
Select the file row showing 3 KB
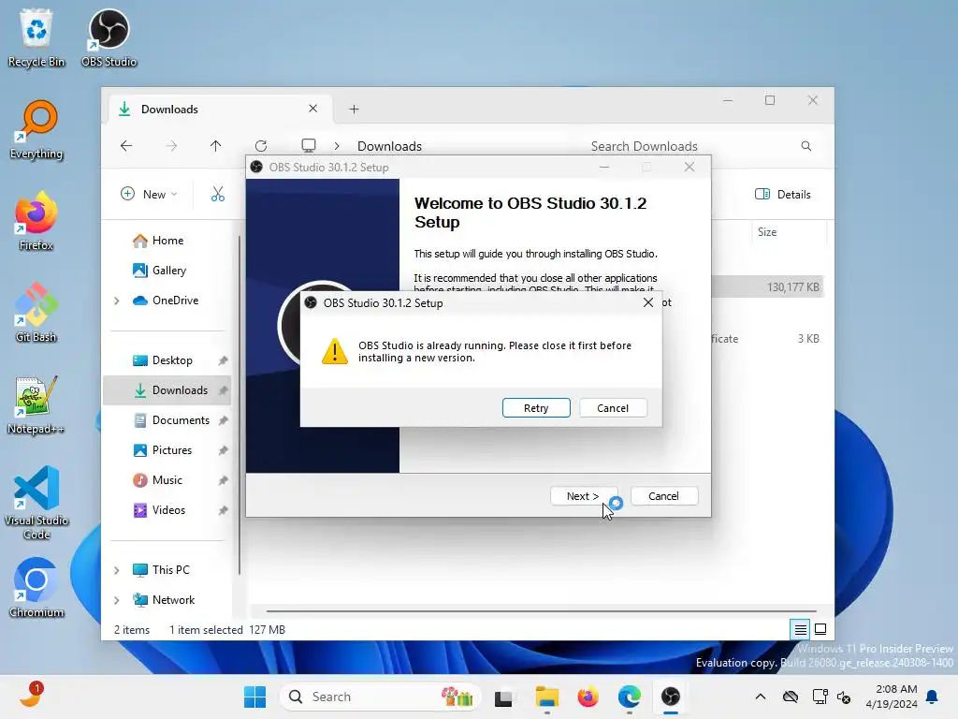point(767,339)
